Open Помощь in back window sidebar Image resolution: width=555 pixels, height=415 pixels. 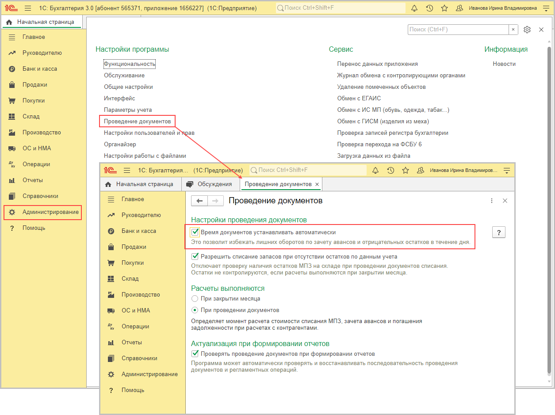[x=34, y=228]
